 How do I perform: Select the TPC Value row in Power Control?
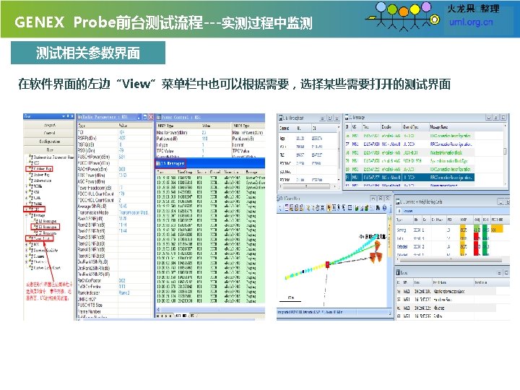point(192,151)
